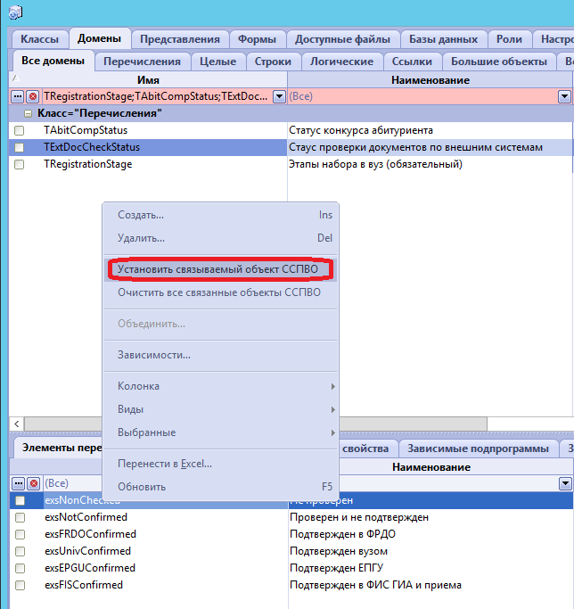
Task: Tick the checkbox for exsNonChecked
Action: pos(20,500)
